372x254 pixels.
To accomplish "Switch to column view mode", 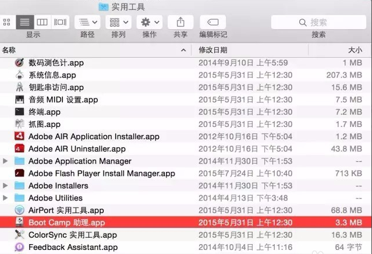I will click(x=42, y=22).
